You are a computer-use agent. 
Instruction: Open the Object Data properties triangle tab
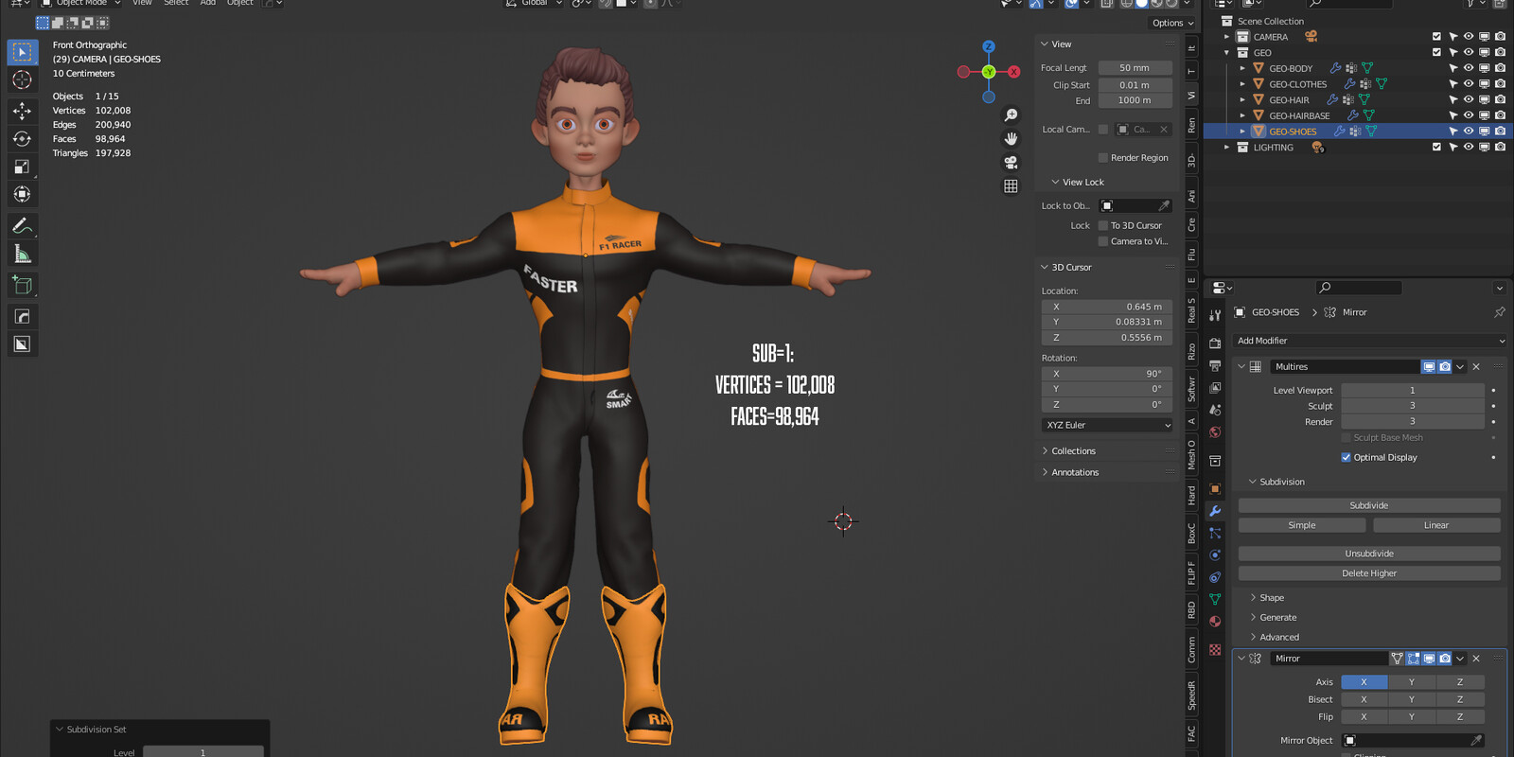[1215, 599]
